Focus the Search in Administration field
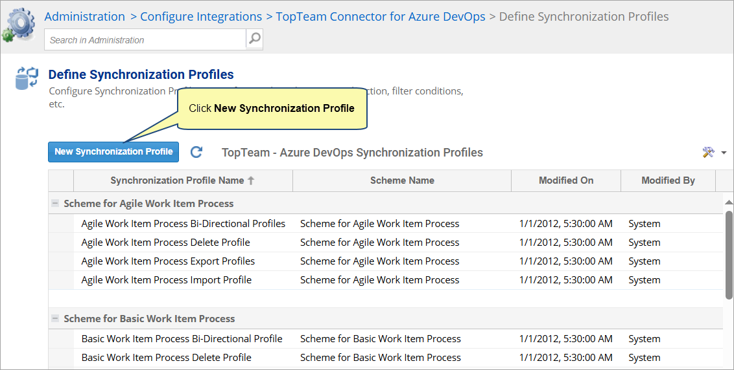734x370 pixels. click(x=146, y=39)
